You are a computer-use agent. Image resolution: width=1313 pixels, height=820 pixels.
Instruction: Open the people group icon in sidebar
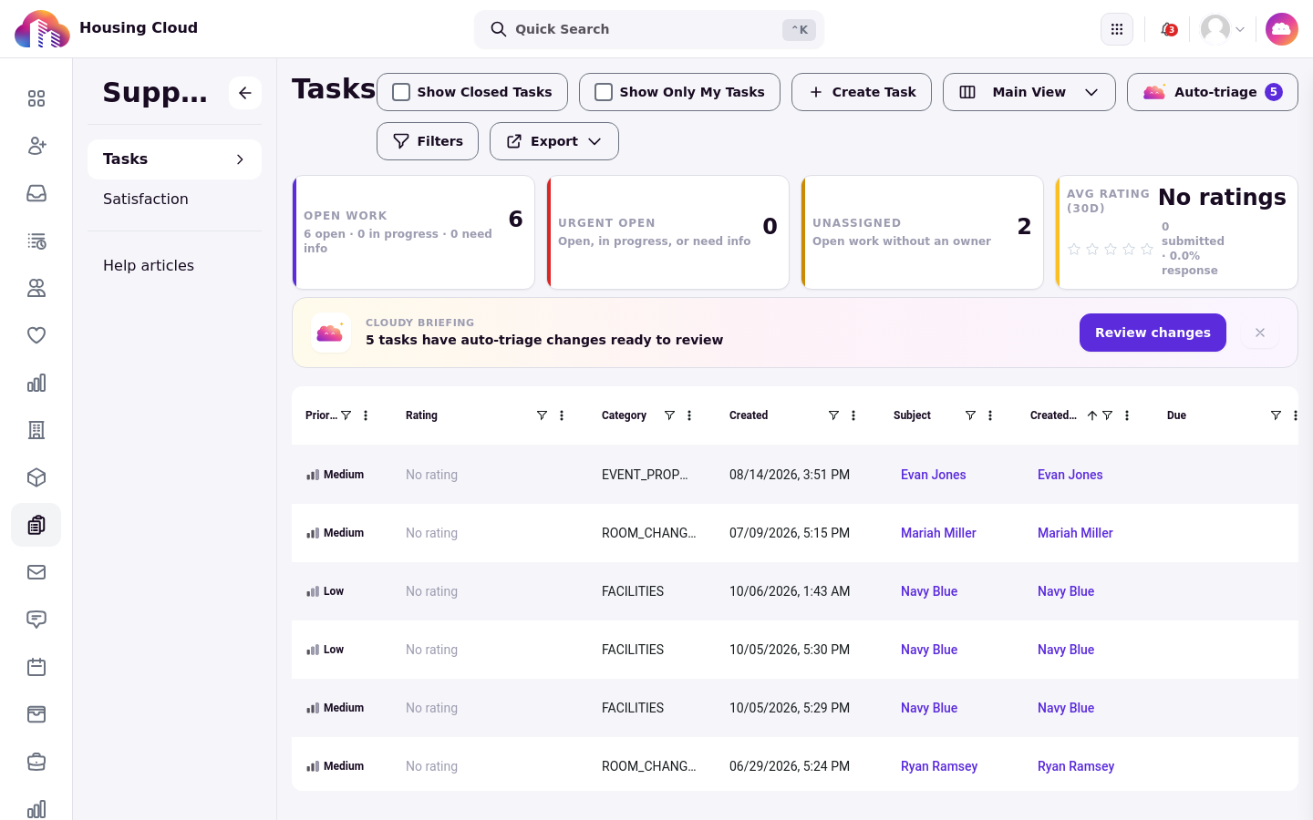coord(36,288)
